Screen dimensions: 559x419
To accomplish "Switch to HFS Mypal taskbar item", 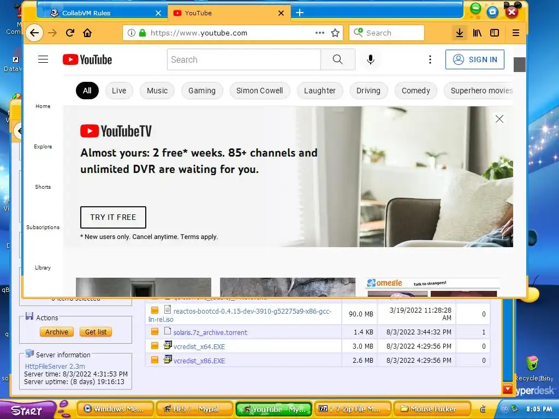I will [x=194, y=409].
